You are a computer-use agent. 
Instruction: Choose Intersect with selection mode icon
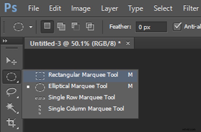click(90, 26)
